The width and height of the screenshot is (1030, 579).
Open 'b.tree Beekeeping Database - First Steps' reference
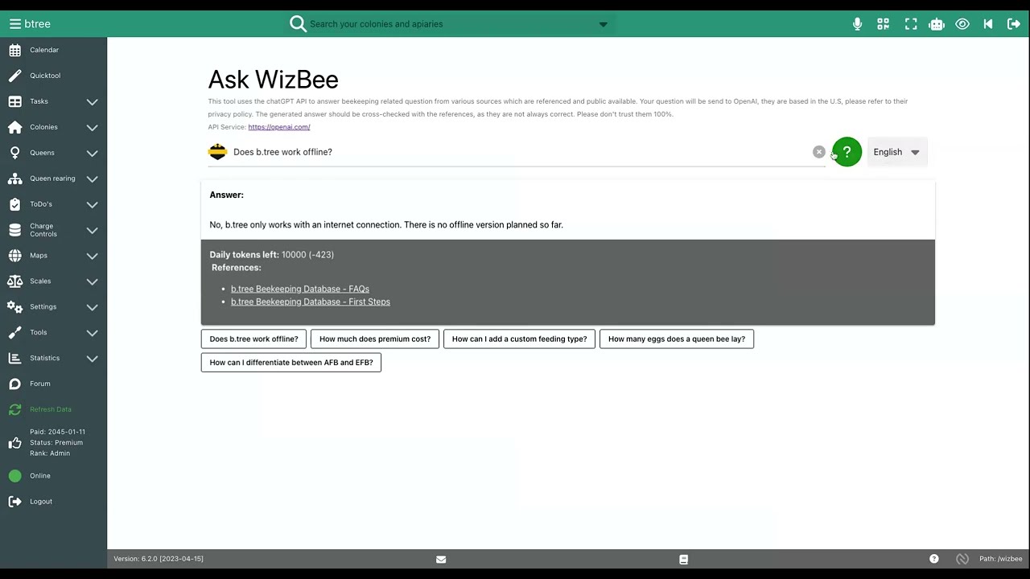pyautogui.click(x=311, y=302)
